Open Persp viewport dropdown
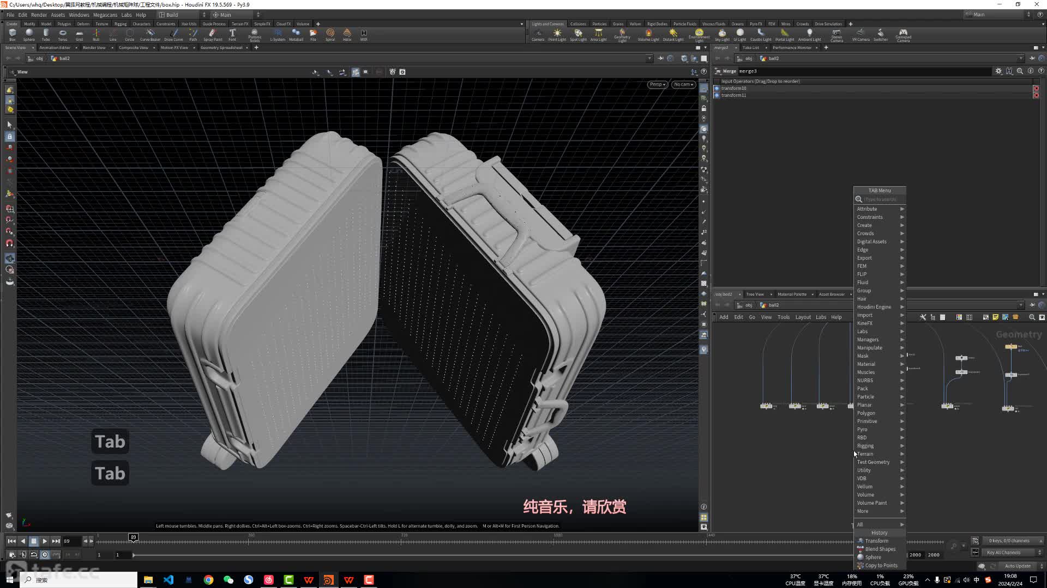Image resolution: width=1047 pixels, height=588 pixels. click(x=658, y=84)
